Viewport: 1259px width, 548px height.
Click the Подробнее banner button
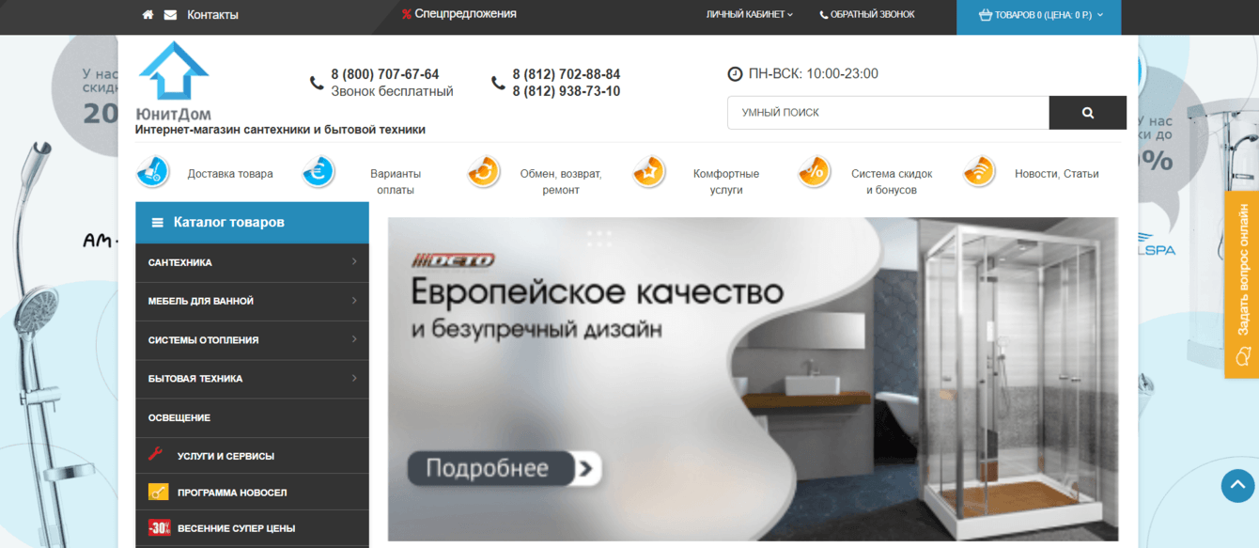[504, 467]
